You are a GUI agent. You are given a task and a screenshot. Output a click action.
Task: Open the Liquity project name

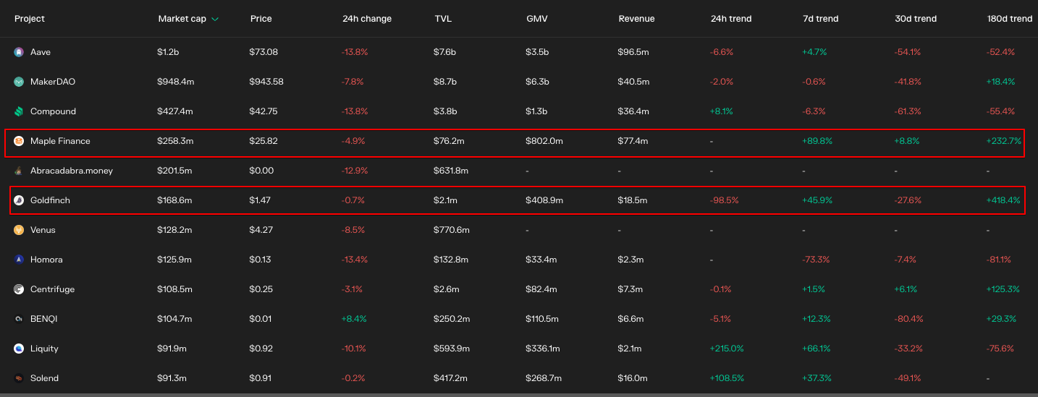[x=44, y=349]
